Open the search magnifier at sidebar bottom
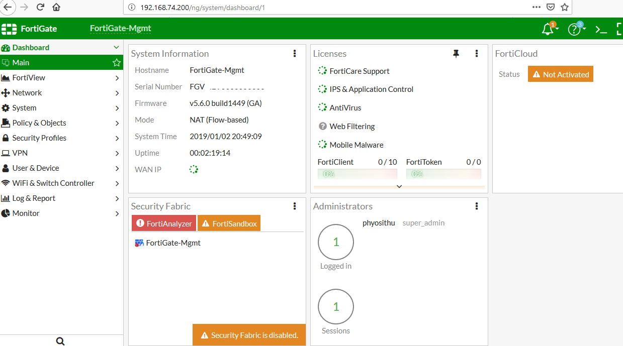 [60, 340]
